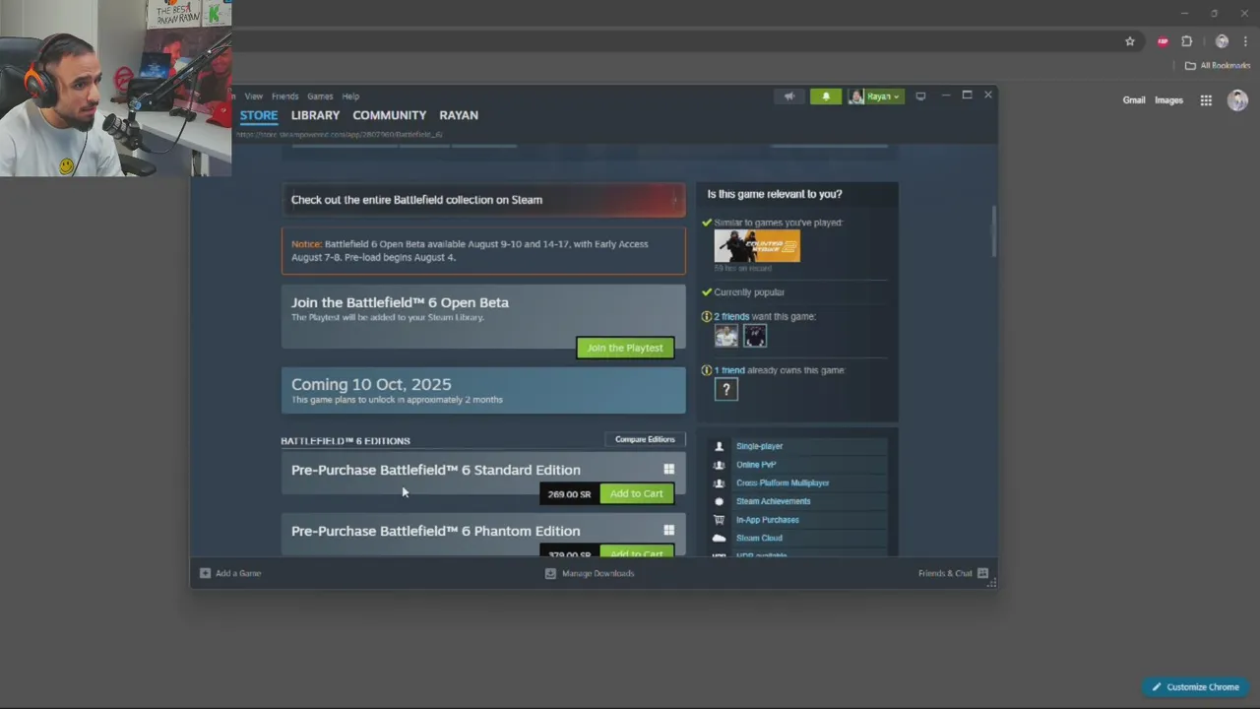Open Steam Achievements link
This screenshot has width=1260, height=709.
click(x=774, y=501)
